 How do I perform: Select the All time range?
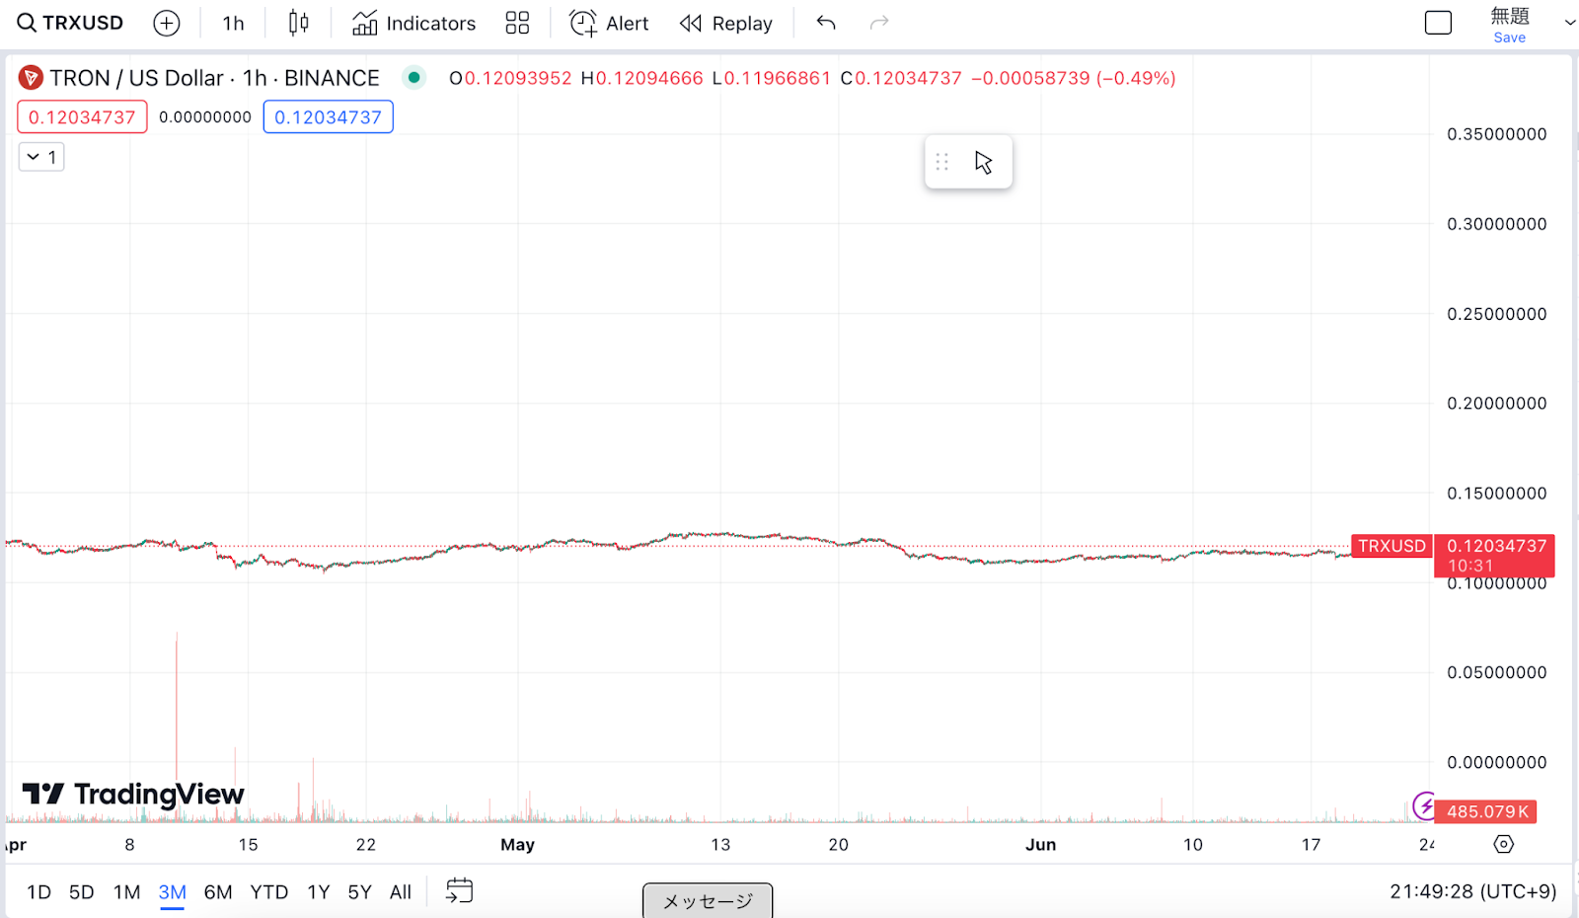[401, 892]
